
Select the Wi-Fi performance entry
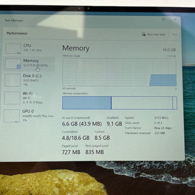tap(30, 98)
